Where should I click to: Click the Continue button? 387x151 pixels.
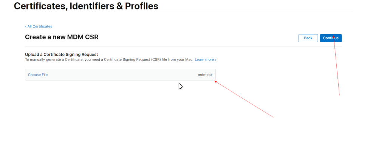pos(331,38)
